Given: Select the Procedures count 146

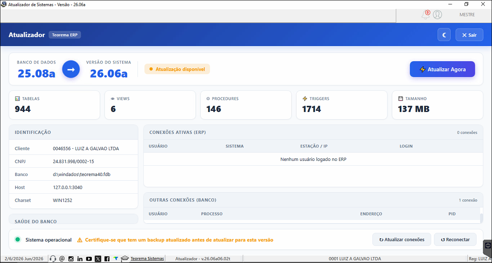Looking at the screenshot, I should pyautogui.click(x=214, y=109).
